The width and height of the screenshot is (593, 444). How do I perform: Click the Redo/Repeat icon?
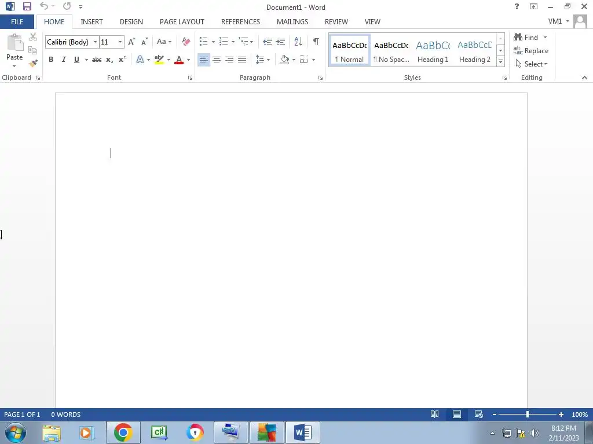[x=67, y=6]
